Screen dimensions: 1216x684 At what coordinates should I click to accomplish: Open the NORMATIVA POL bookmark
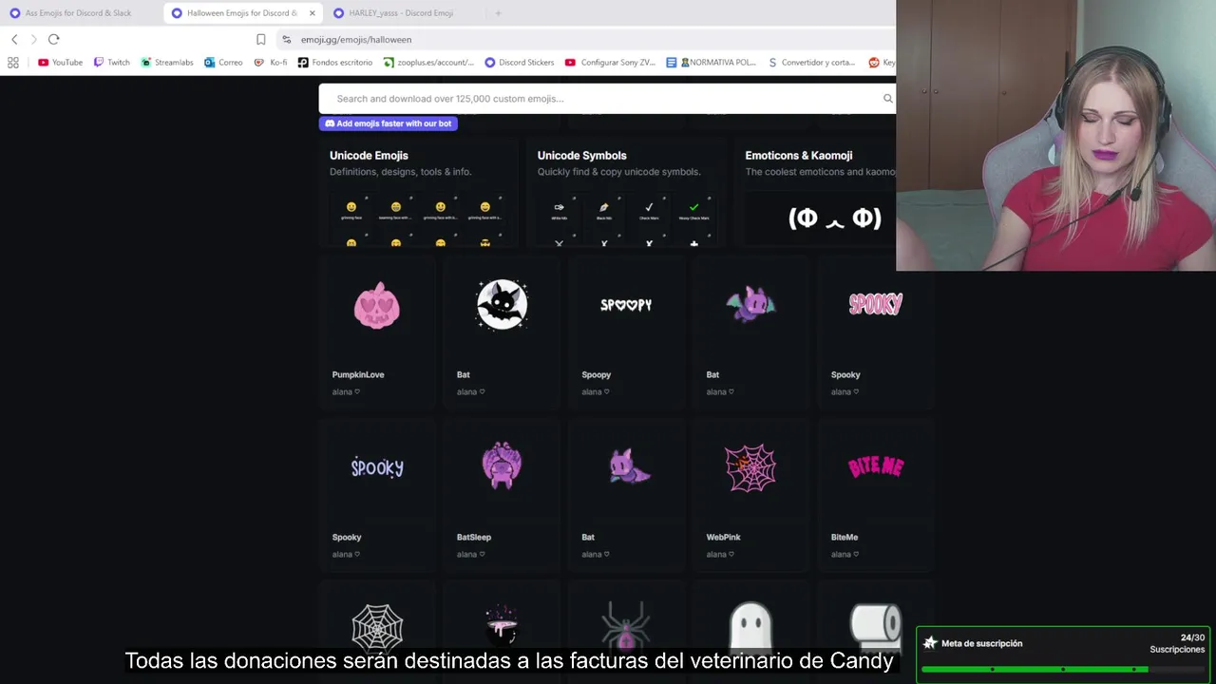[x=711, y=63]
